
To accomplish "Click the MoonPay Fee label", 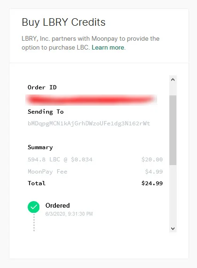I will [x=47, y=172].
